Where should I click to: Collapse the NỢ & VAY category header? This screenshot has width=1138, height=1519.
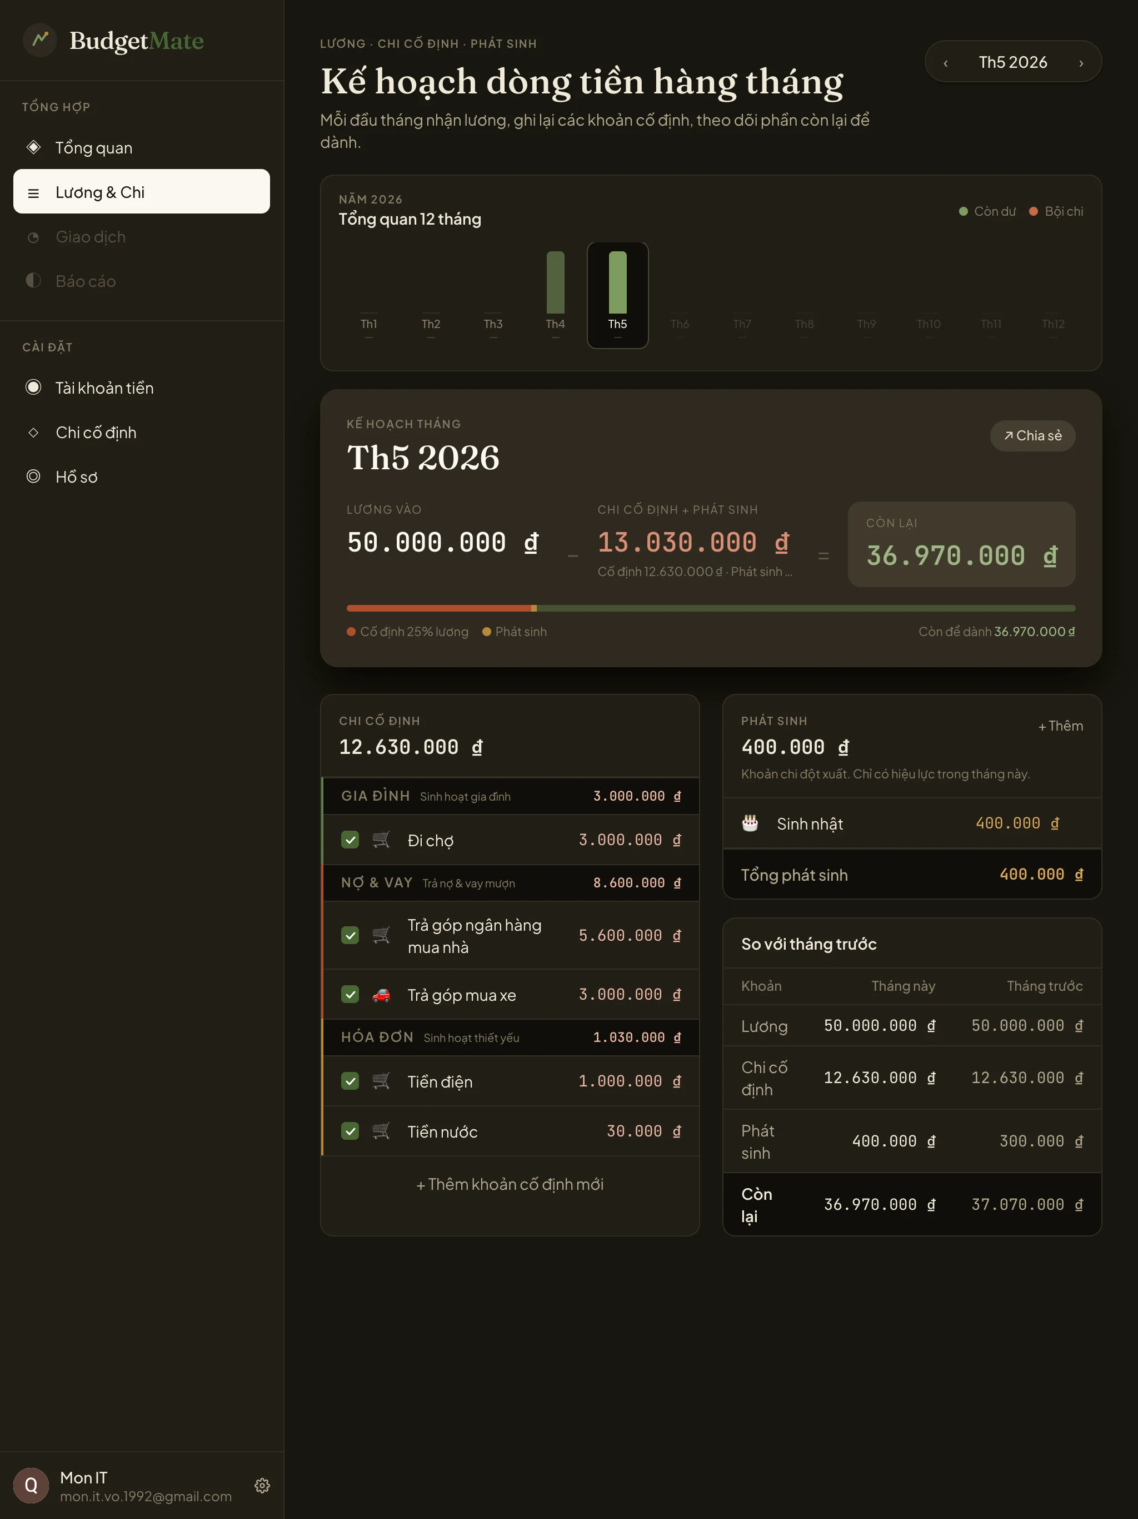[x=511, y=882]
